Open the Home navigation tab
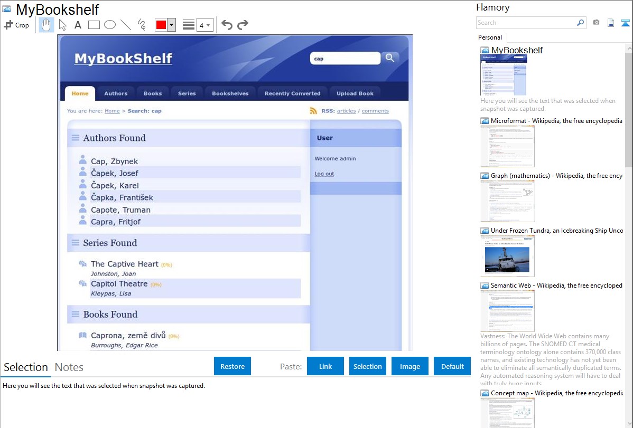The image size is (633, 428). [x=80, y=93]
